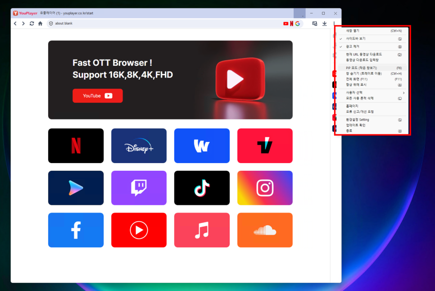Toggle 사이드바 보기 checked menu item
The height and width of the screenshot is (291, 435).
(x=372, y=39)
